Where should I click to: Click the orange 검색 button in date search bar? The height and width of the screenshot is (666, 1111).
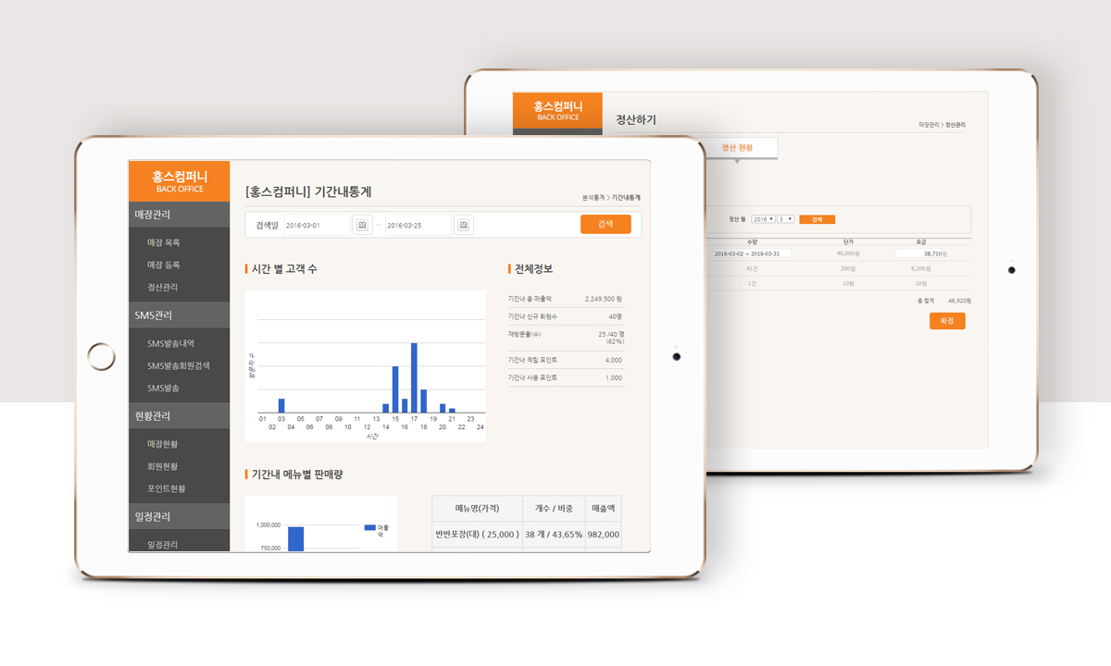[x=605, y=224]
